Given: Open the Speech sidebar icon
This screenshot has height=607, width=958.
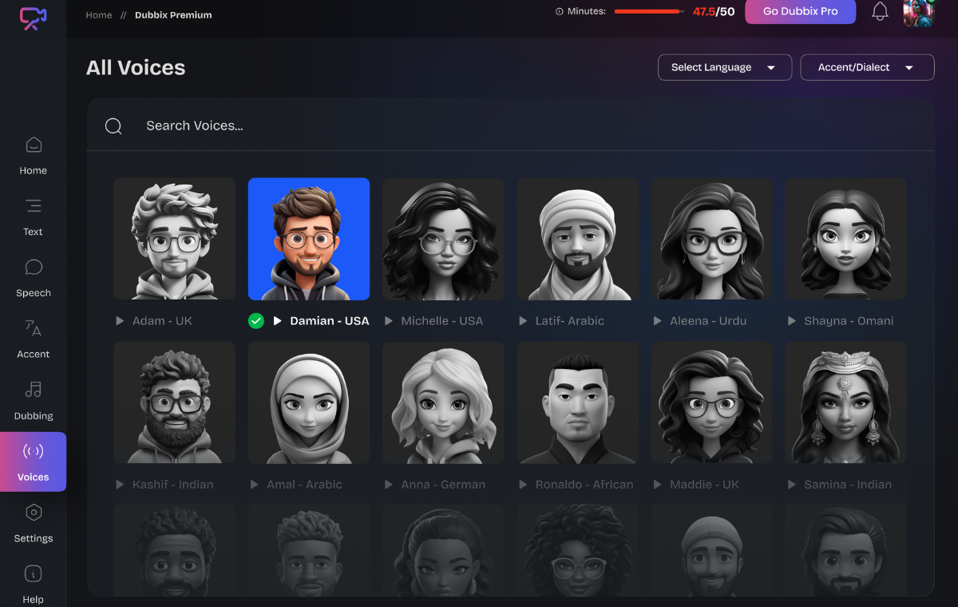Looking at the screenshot, I should (x=34, y=267).
